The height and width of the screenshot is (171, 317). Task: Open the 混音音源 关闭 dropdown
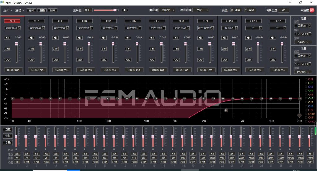pos(201,10)
